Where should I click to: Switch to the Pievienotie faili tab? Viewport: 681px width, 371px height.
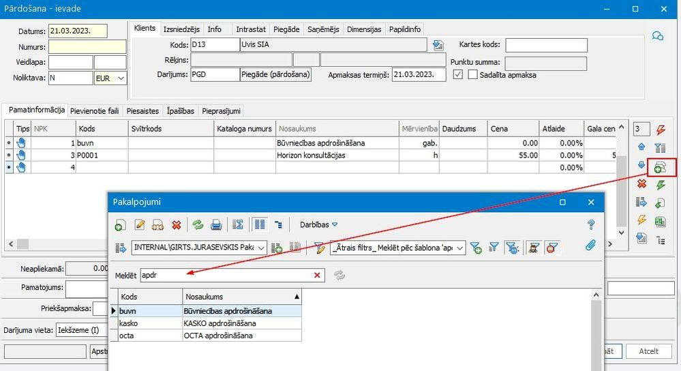[95, 110]
